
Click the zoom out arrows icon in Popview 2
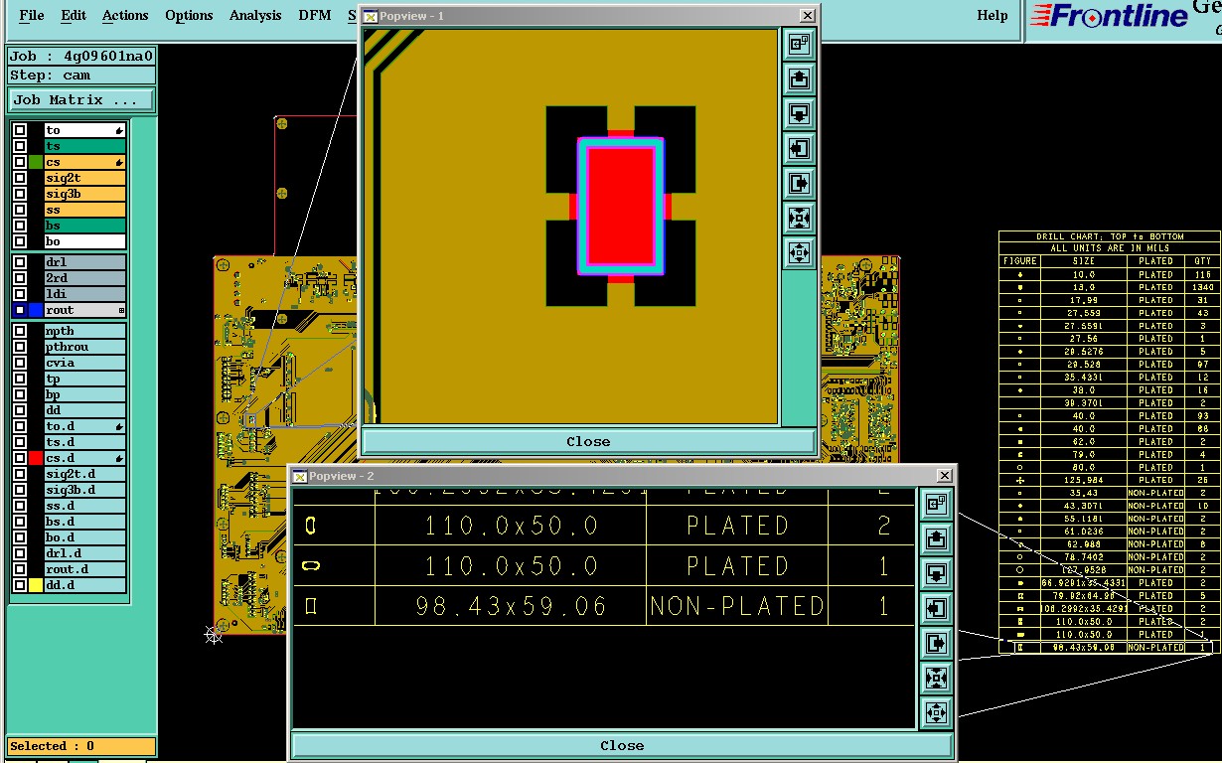pos(936,712)
